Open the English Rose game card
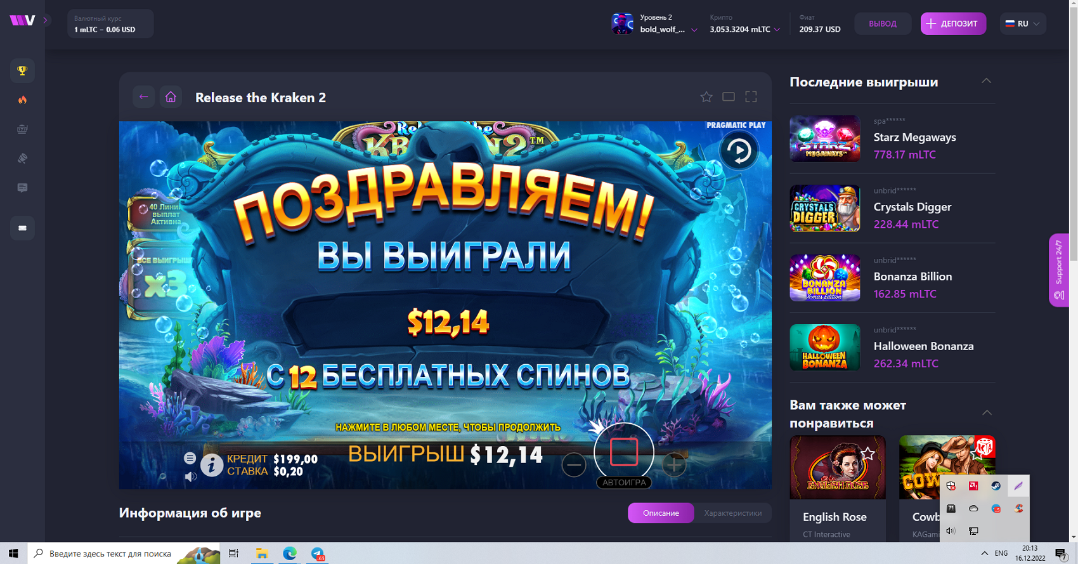1078x564 pixels. (838, 488)
